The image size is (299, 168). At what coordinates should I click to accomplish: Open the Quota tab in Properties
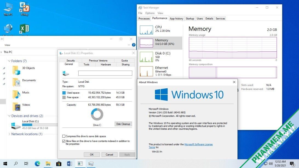pyautogui.click(x=125, y=60)
